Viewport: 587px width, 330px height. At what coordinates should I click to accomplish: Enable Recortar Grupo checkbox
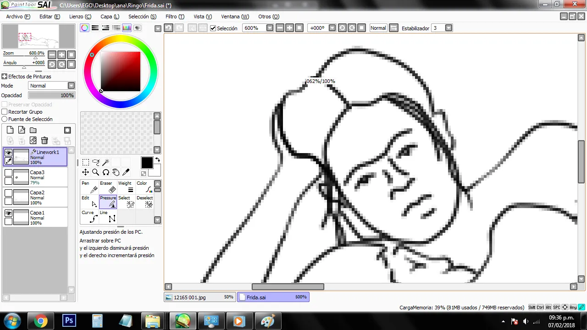click(5, 112)
